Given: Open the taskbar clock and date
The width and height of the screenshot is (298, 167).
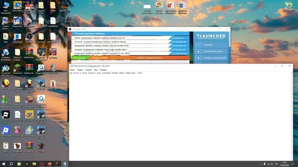Looking at the screenshot, I should (284, 164).
